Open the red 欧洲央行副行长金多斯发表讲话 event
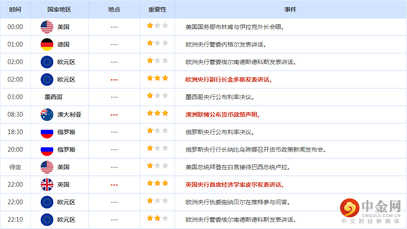407x229 pixels. pos(229,79)
